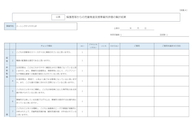Click the 公表日 label
Screen dimensions: 195x138
(x=117, y=28)
